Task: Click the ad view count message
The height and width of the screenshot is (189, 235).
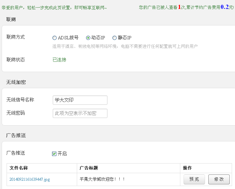Action: tap(186, 7)
